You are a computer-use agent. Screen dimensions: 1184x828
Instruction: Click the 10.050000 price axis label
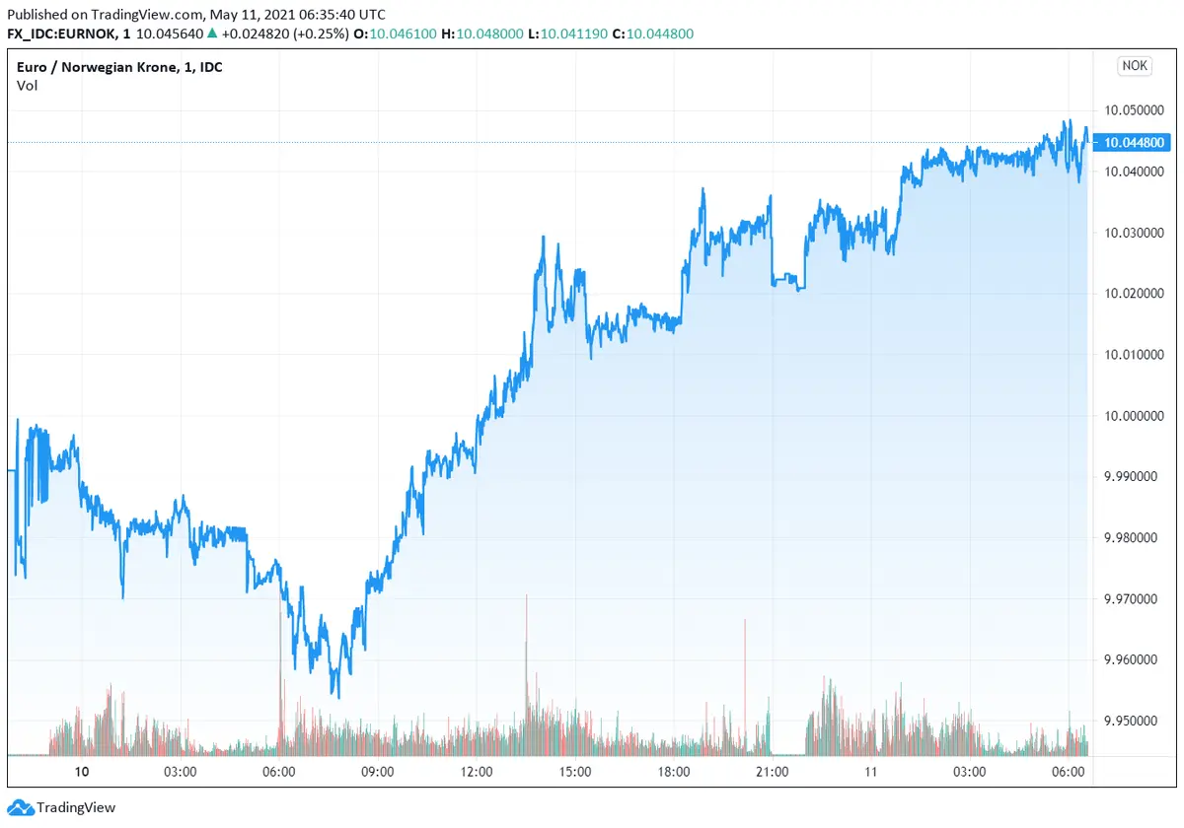point(1135,110)
